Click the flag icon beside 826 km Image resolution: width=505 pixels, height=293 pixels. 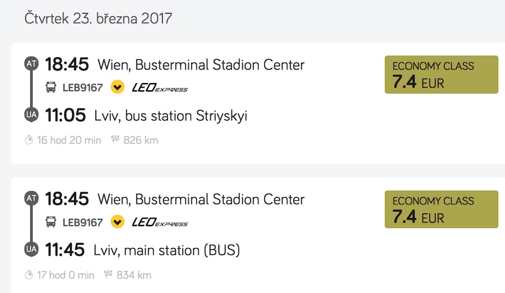[116, 140]
